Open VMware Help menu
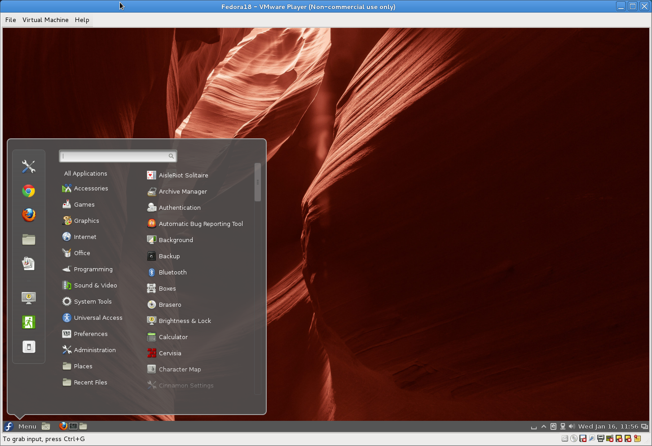652x446 pixels. [x=82, y=20]
